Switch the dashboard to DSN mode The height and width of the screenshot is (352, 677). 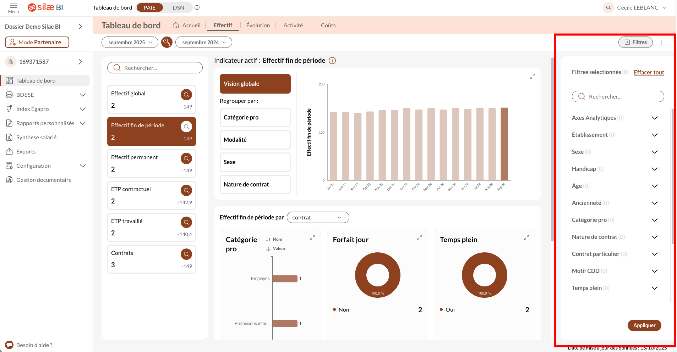pos(178,7)
